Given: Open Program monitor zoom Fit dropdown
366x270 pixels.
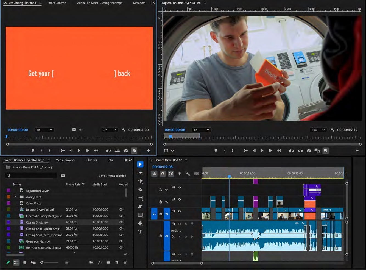Looking at the screenshot, I should 201,130.
